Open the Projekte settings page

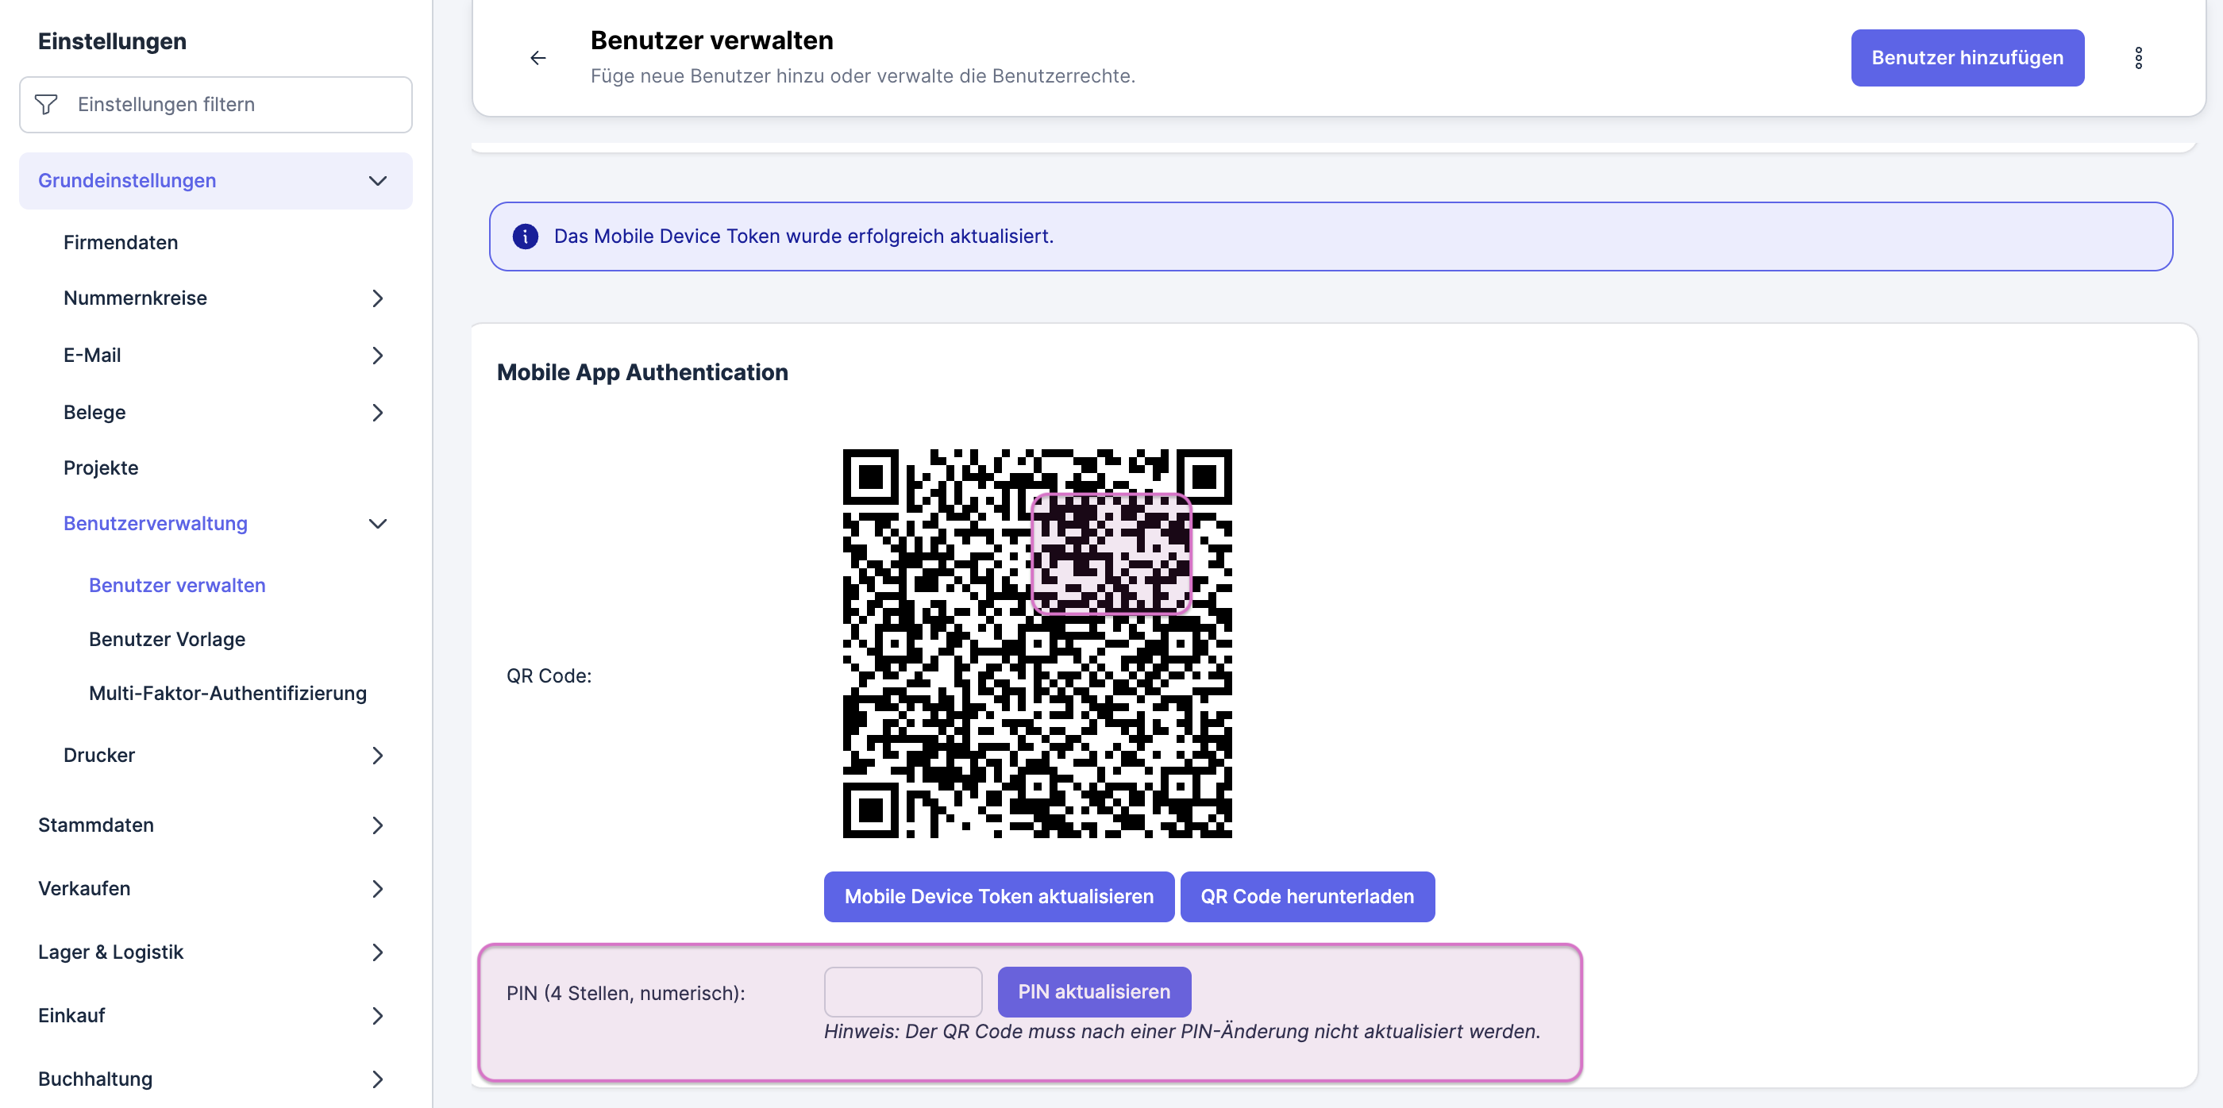101,467
